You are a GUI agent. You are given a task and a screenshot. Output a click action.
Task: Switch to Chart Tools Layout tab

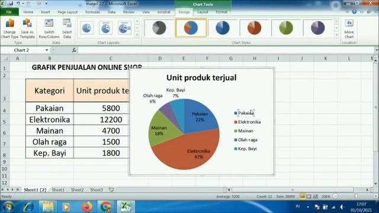pyautogui.click(x=203, y=12)
